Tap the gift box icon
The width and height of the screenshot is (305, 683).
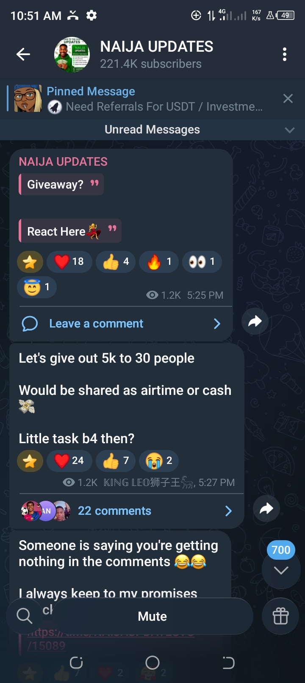[x=280, y=616]
